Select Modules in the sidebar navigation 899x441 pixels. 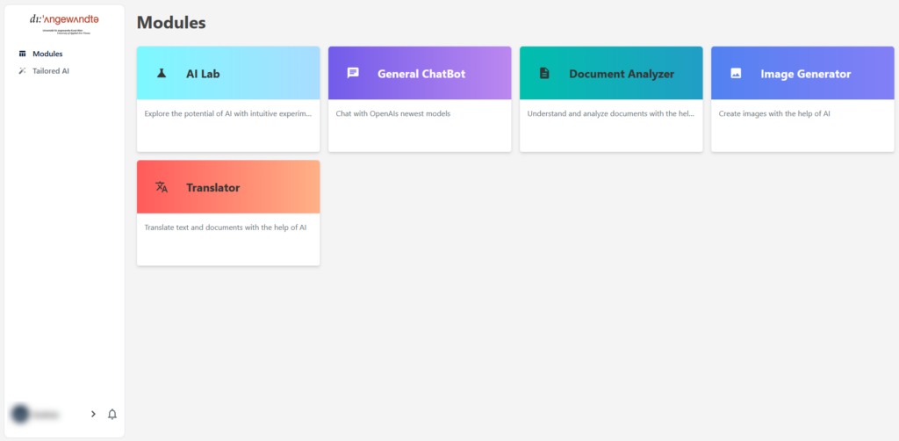[x=47, y=54]
